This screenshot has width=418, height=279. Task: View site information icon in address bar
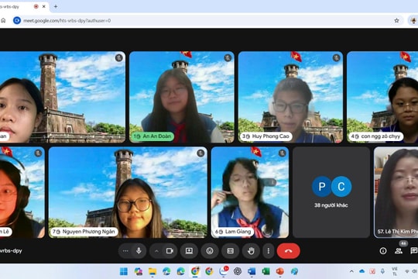(x=17, y=21)
